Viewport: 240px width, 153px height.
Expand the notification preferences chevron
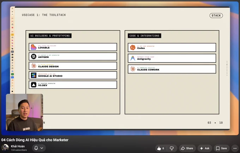click(x=42, y=148)
